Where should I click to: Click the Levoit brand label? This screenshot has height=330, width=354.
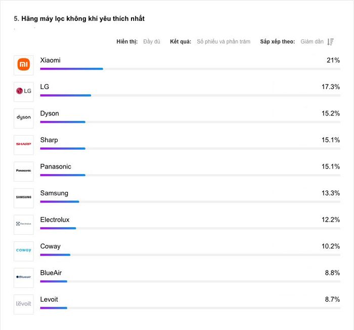click(49, 300)
